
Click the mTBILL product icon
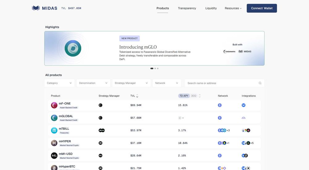pos(54,130)
